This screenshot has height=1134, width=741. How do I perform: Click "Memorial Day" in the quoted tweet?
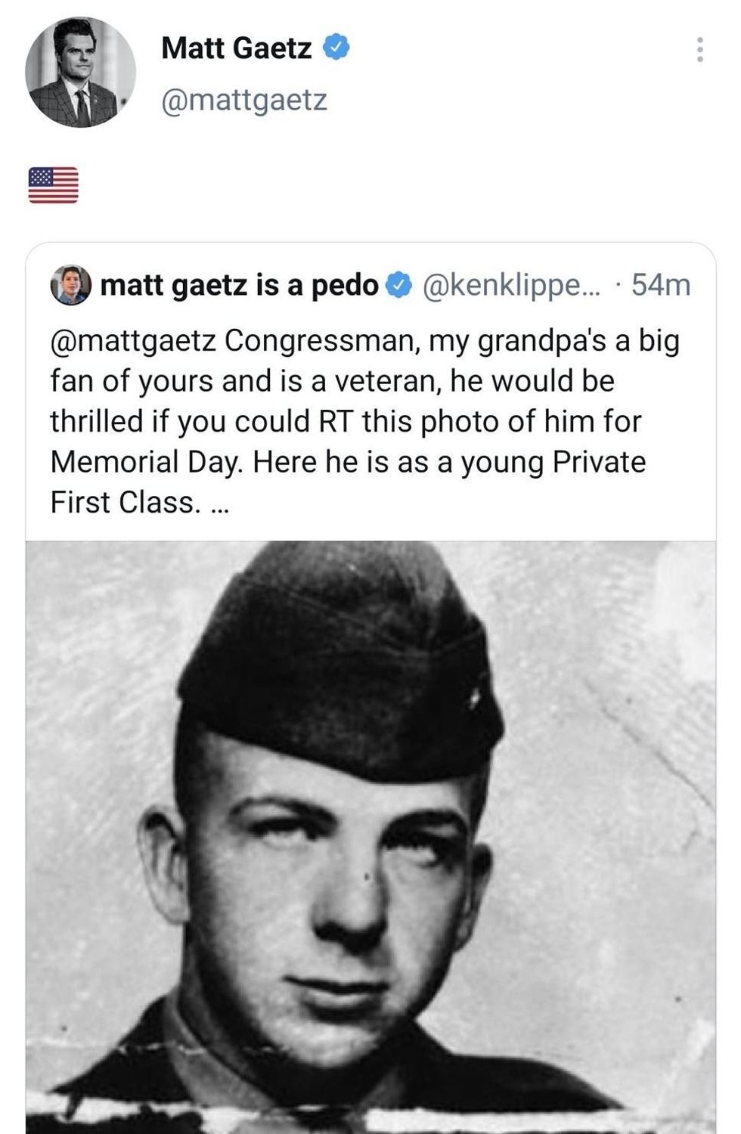pyautogui.click(x=147, y=462)
